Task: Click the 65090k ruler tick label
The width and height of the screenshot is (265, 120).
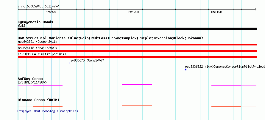Action: pyautogui.click(x=51, y=12)
